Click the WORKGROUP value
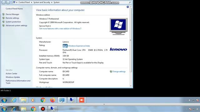200x112 pixels. [x=68, y=82]
